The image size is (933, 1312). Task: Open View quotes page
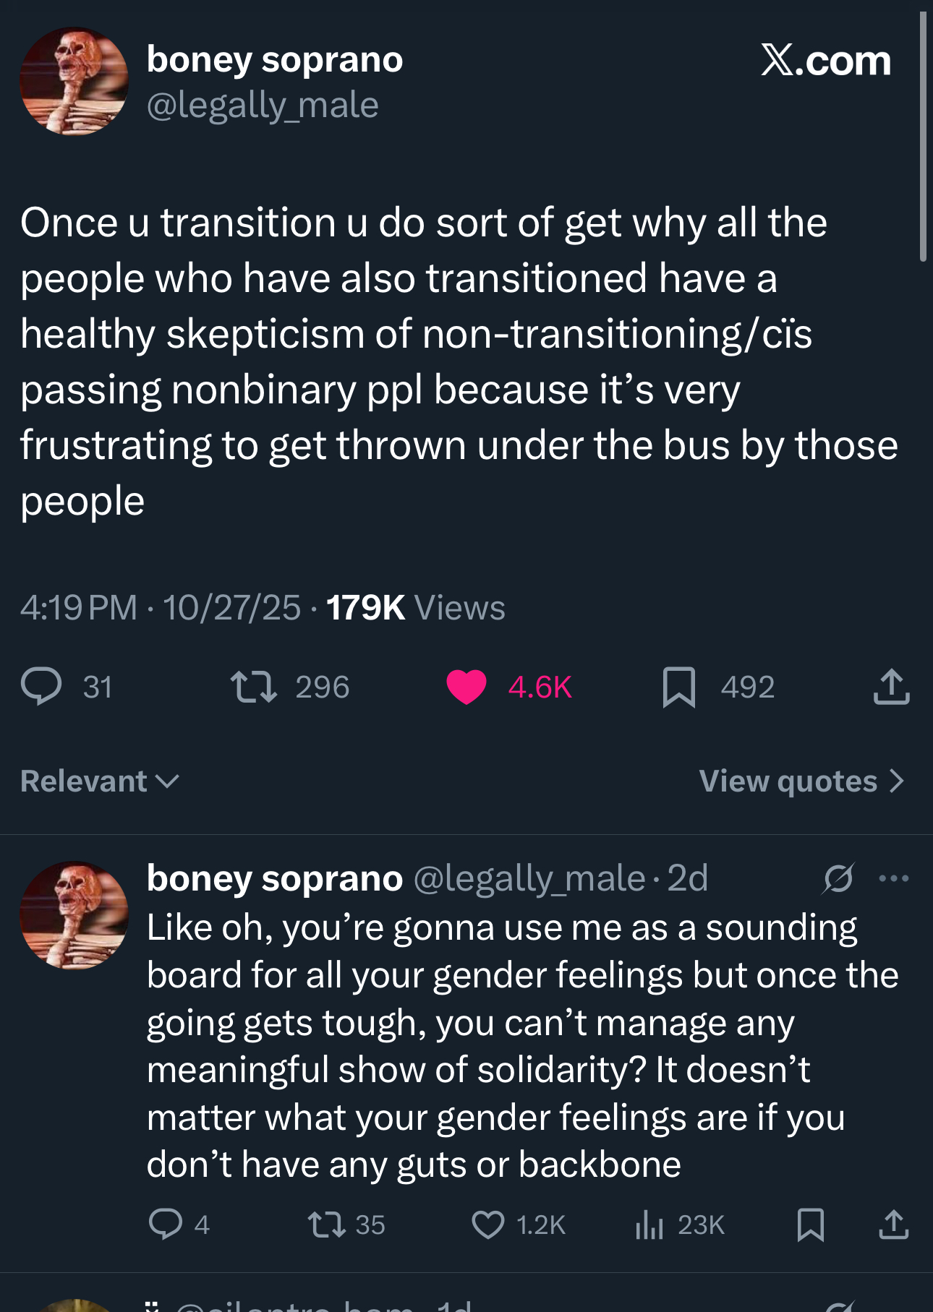click(801, 781)
